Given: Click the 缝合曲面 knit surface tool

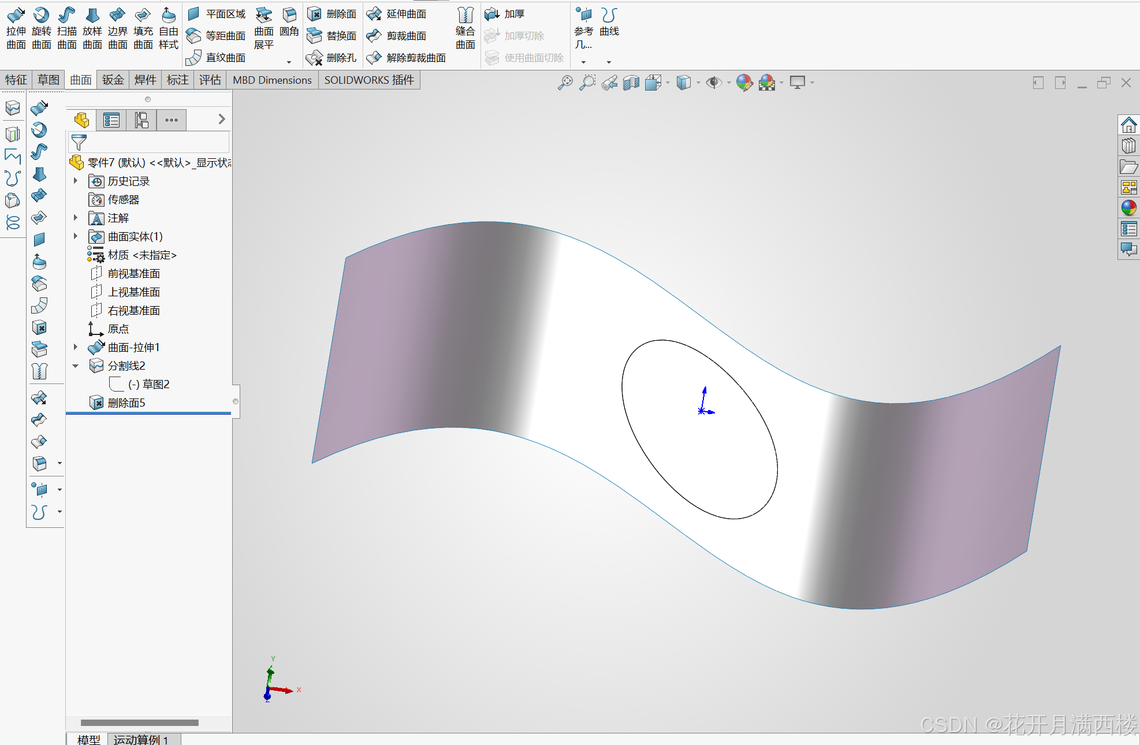Looking at the screenshot, I should point(465,29).
